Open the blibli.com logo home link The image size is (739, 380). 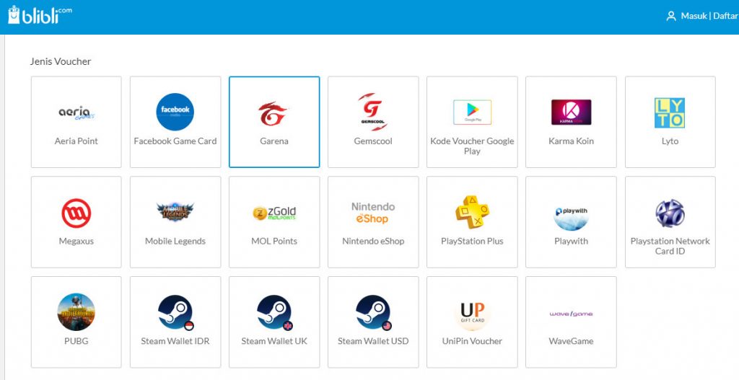[40, 16]
